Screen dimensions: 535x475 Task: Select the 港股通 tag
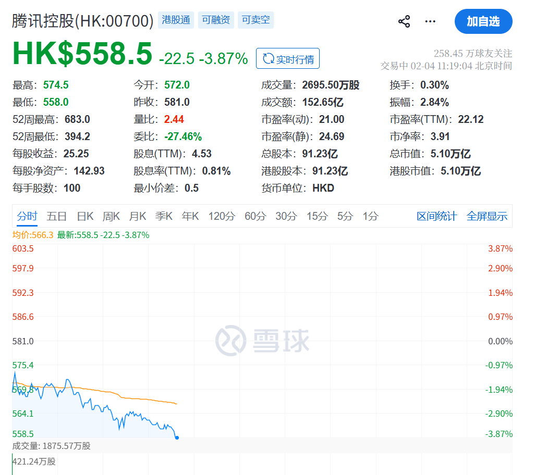point(176,20)
